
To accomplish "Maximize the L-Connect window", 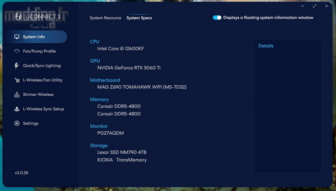I will [x=314, y=6].
